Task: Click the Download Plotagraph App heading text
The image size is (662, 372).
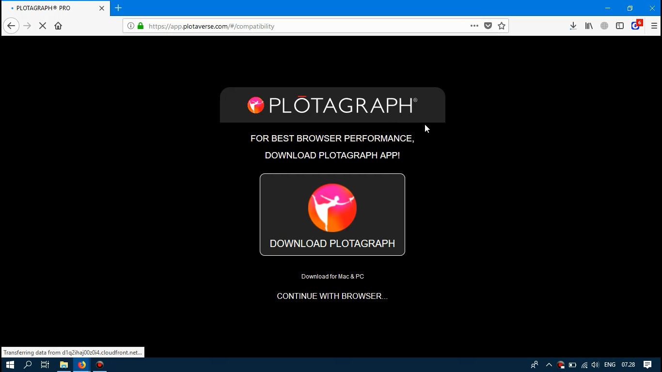Action: point(332,155)
